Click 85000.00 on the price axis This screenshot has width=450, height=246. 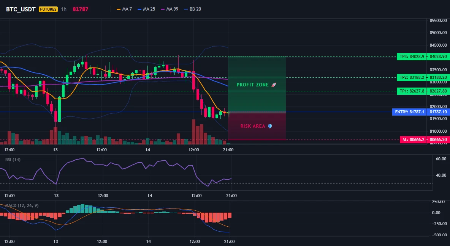pyautogui.click(x=438, y=33)
